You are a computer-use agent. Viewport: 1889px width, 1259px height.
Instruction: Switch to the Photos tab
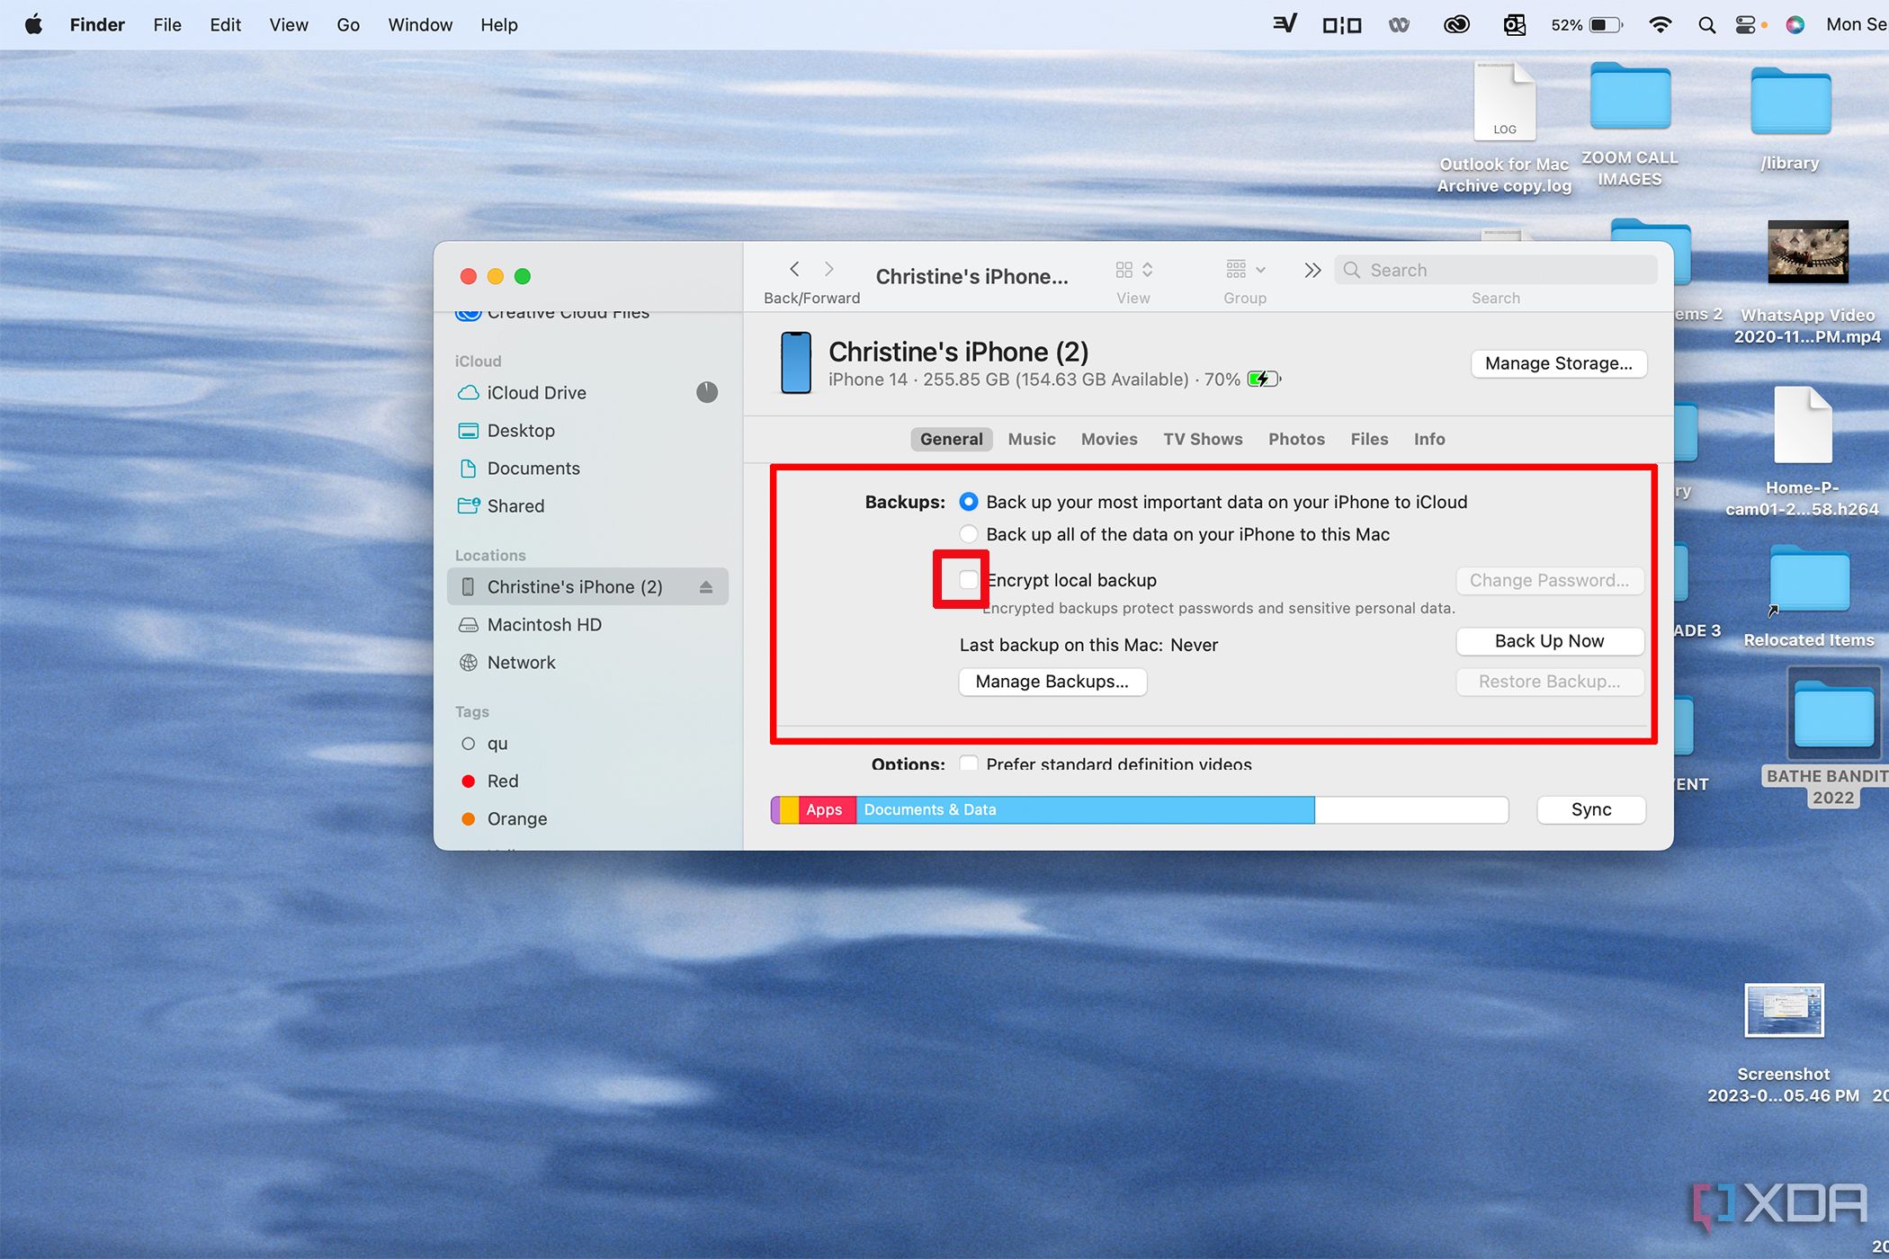coord(1294,439)
